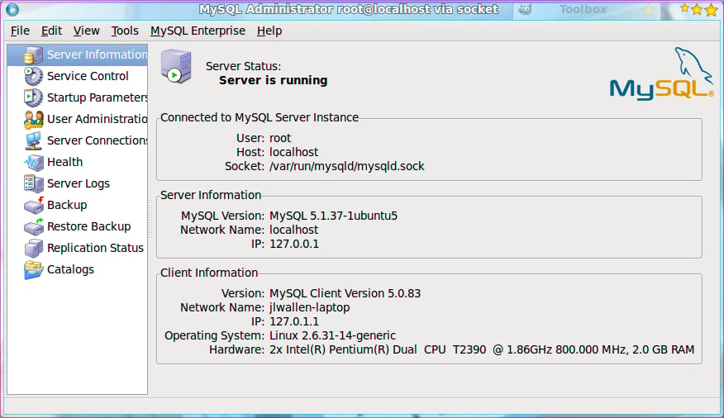Select Startup Parameters label in sidebar

97,97
